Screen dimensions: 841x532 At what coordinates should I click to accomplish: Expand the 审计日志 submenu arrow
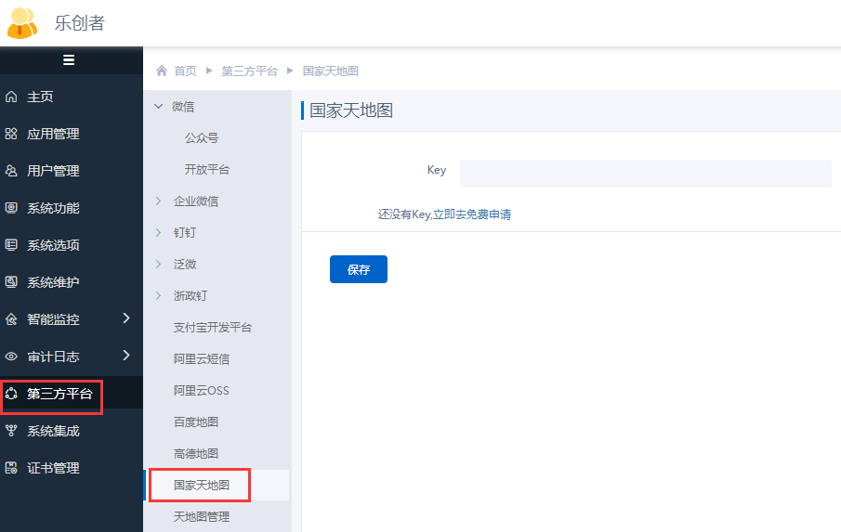point(126,356)
